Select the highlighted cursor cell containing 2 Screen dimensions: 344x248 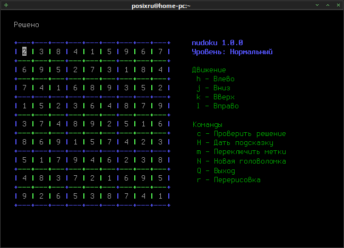(24, 52)
